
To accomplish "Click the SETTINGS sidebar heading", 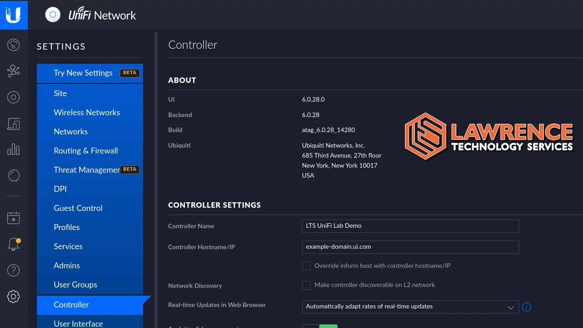I will [61, 46].
